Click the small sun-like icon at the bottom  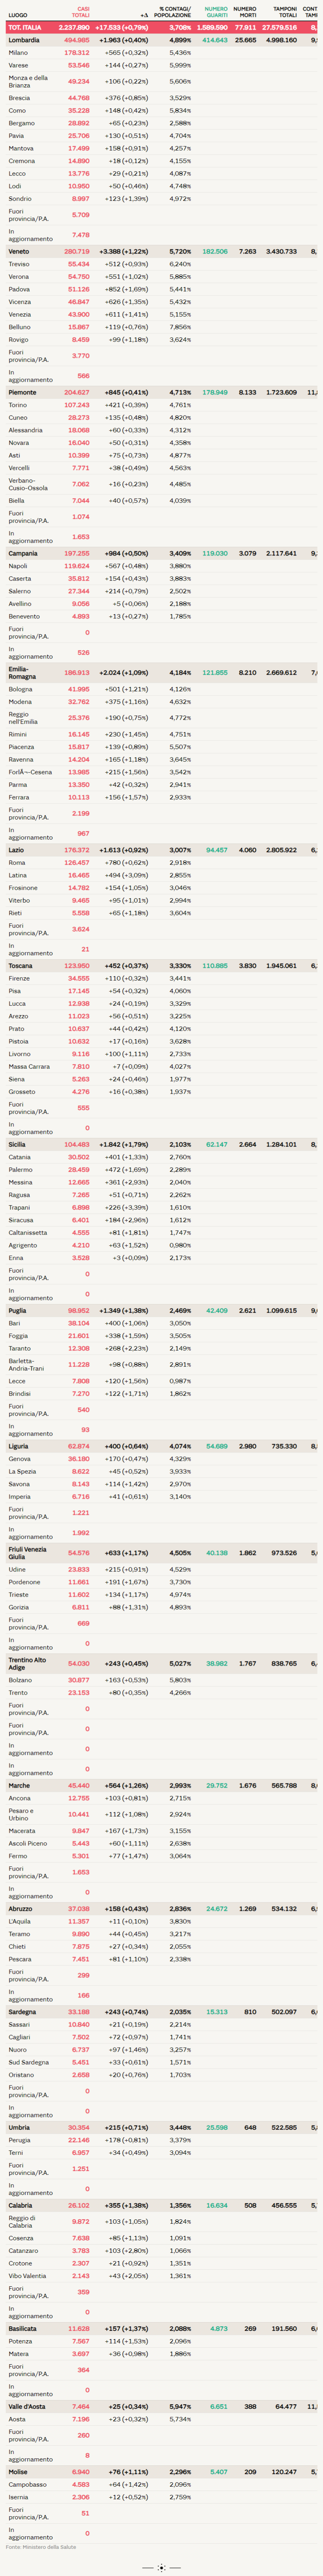(x=161, y=2567)
